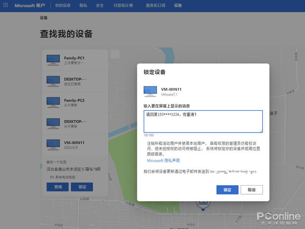Click the 2022/2/9 date under VM-WIN11
Viewport: 305px width, 229px height.
[71, 148]
